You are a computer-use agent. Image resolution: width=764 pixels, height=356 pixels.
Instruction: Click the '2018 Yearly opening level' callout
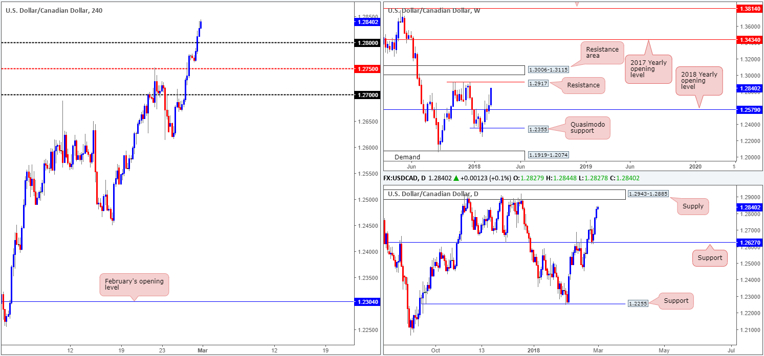699,81
